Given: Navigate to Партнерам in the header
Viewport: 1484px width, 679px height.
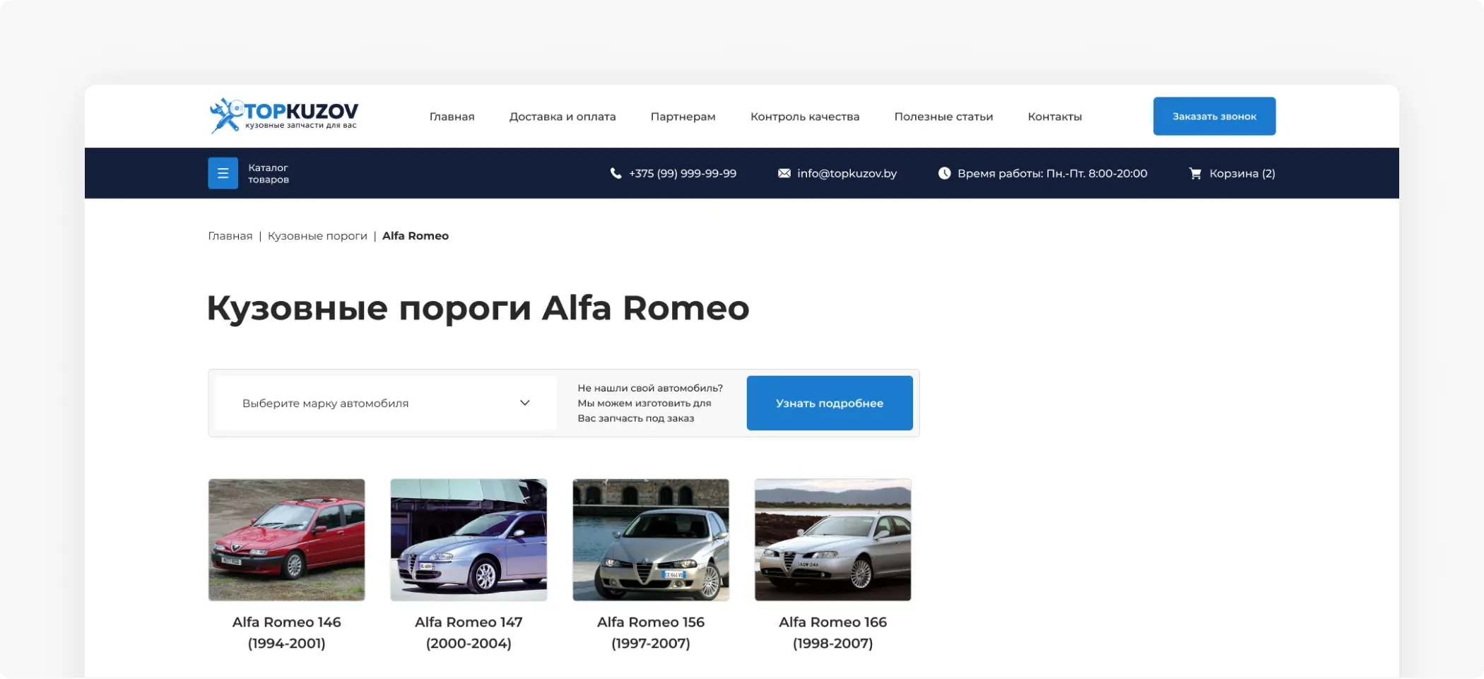Looking at the screenshot, I should pyautogui.click(x=683, y=117).
